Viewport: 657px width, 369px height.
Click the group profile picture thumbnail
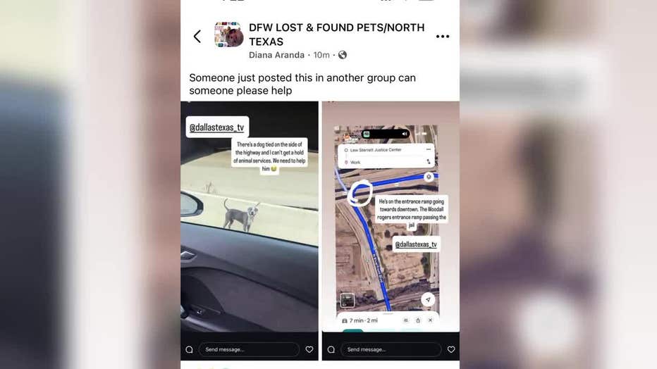point(228,35)
